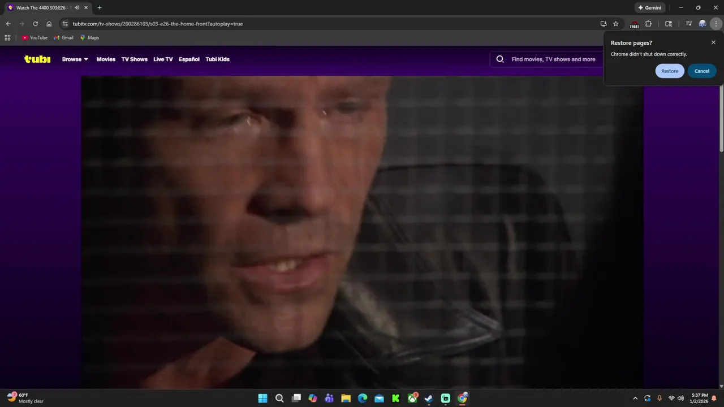The width and height of the screenshot is (724, 407).
Task: Open a new Chrome tab
Action: pos(100,8)
